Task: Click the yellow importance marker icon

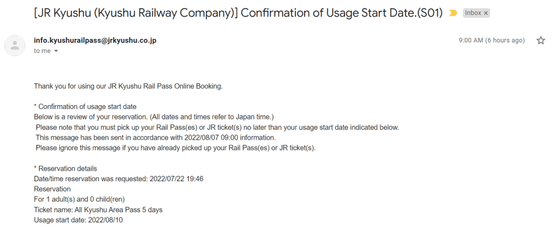Action: click(453, 13)
